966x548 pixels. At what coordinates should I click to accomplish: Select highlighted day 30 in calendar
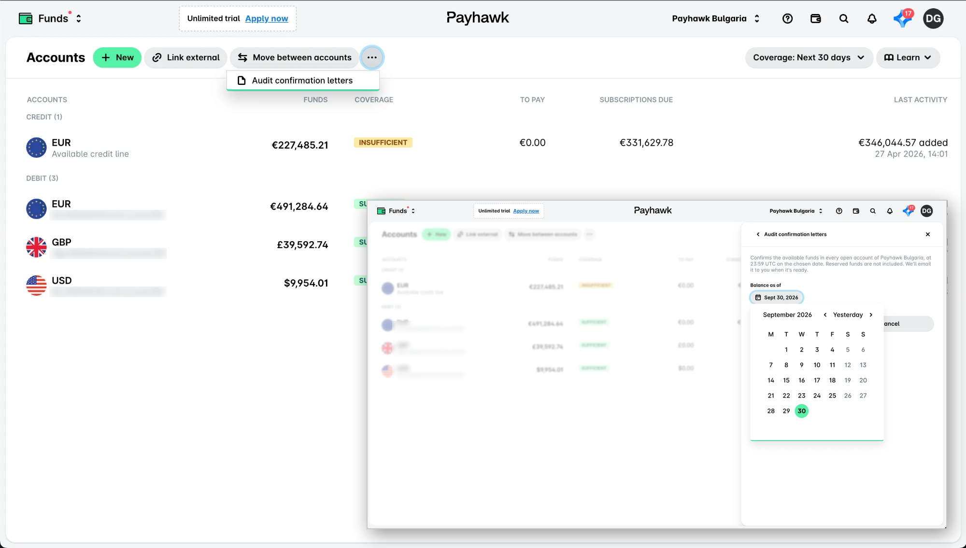[x=802, y=411]
